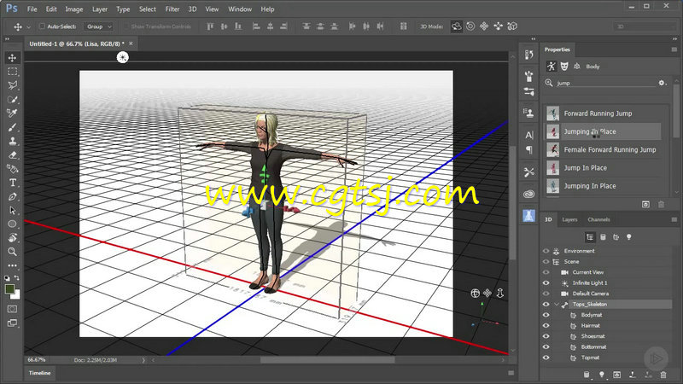Click the horizontal canvas scrollbar
683x384 pixels.
tap(328, 360)
